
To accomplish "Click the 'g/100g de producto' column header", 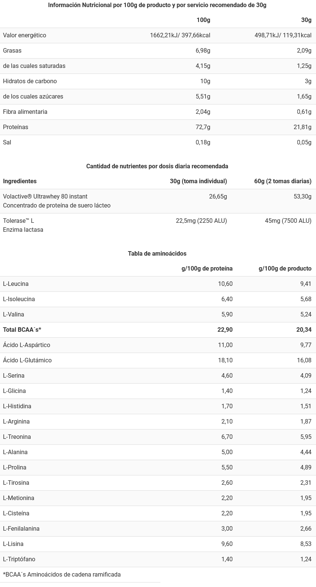I will pyautogui.click(x=285, y=269).
